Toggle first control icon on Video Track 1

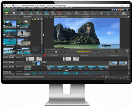click(x=4, y=67)
